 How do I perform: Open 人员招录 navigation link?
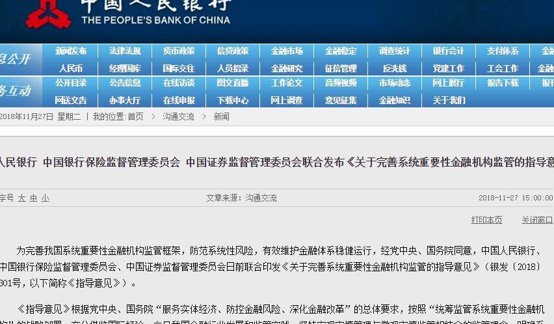coord(233,68)
